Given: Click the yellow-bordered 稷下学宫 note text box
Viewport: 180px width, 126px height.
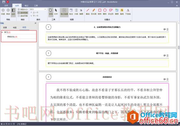Looking at the screenshot, I should pyautogui.click(x=107, y=63).
